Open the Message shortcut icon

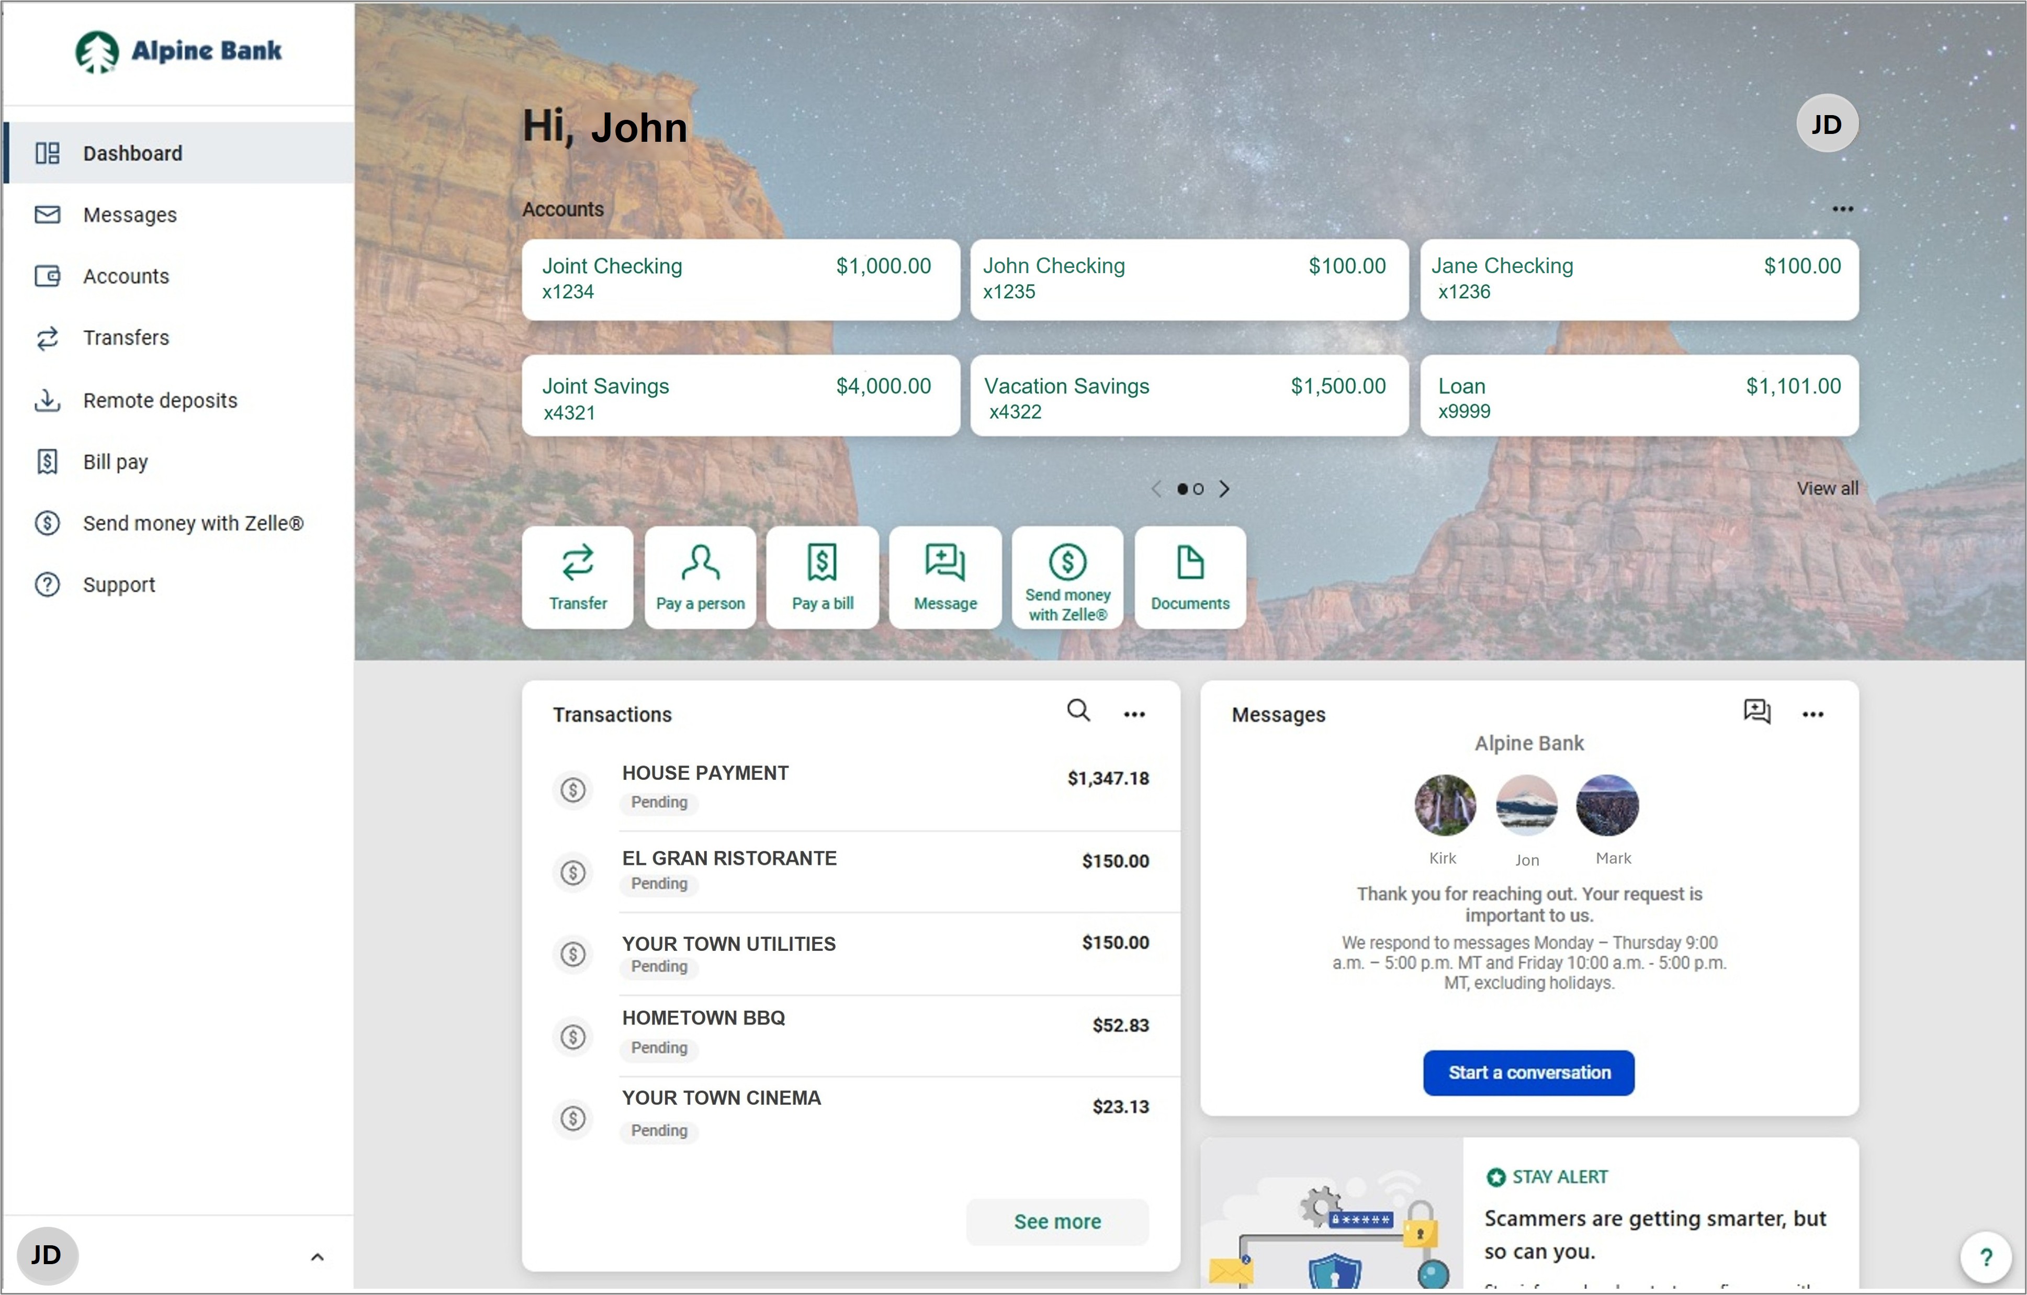click(x=944, y=576)
